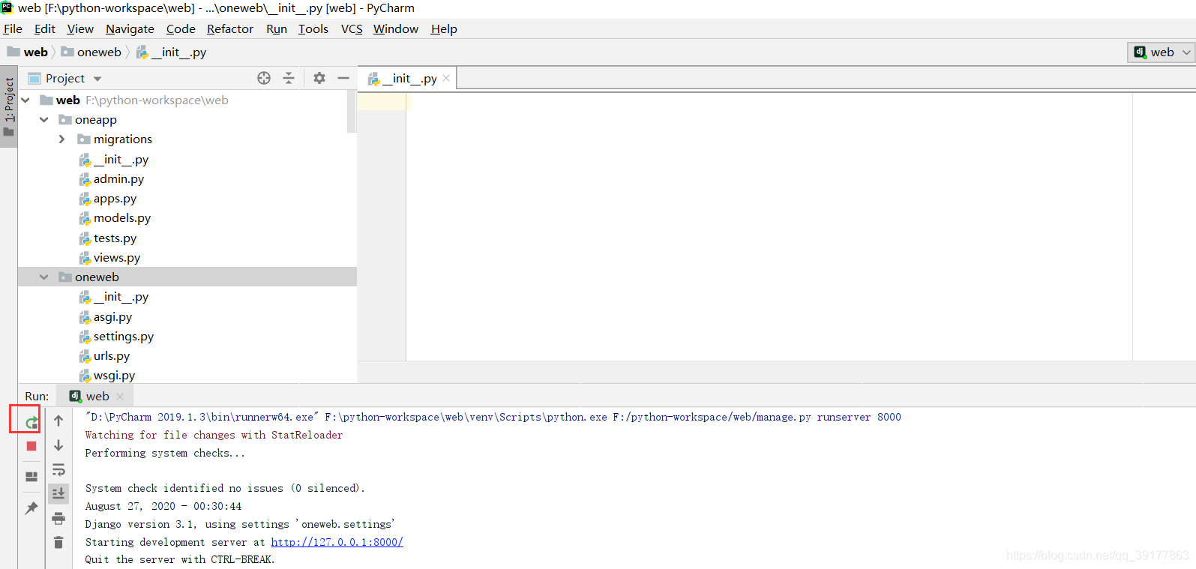Open the Window menu
1196x569 pixels.
point(396,28)
